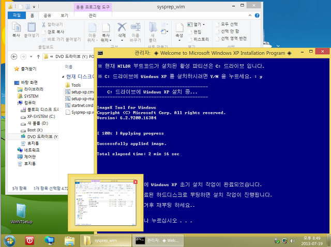Select the Tools folder in file list
Screen dimensions: 331x247
point(73,85)
